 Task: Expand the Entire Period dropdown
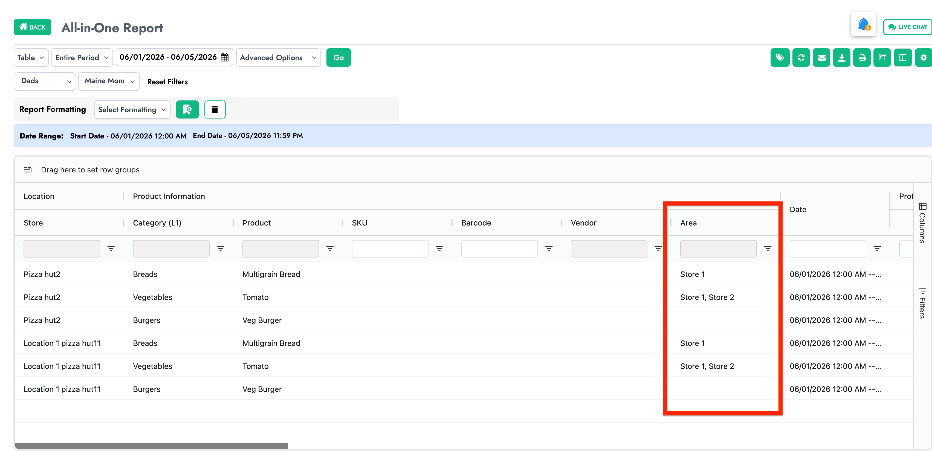coord(82,57)
